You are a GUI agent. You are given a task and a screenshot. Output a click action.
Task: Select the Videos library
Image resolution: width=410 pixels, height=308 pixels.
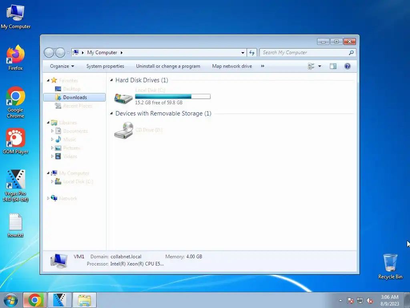tap(70, 156)
